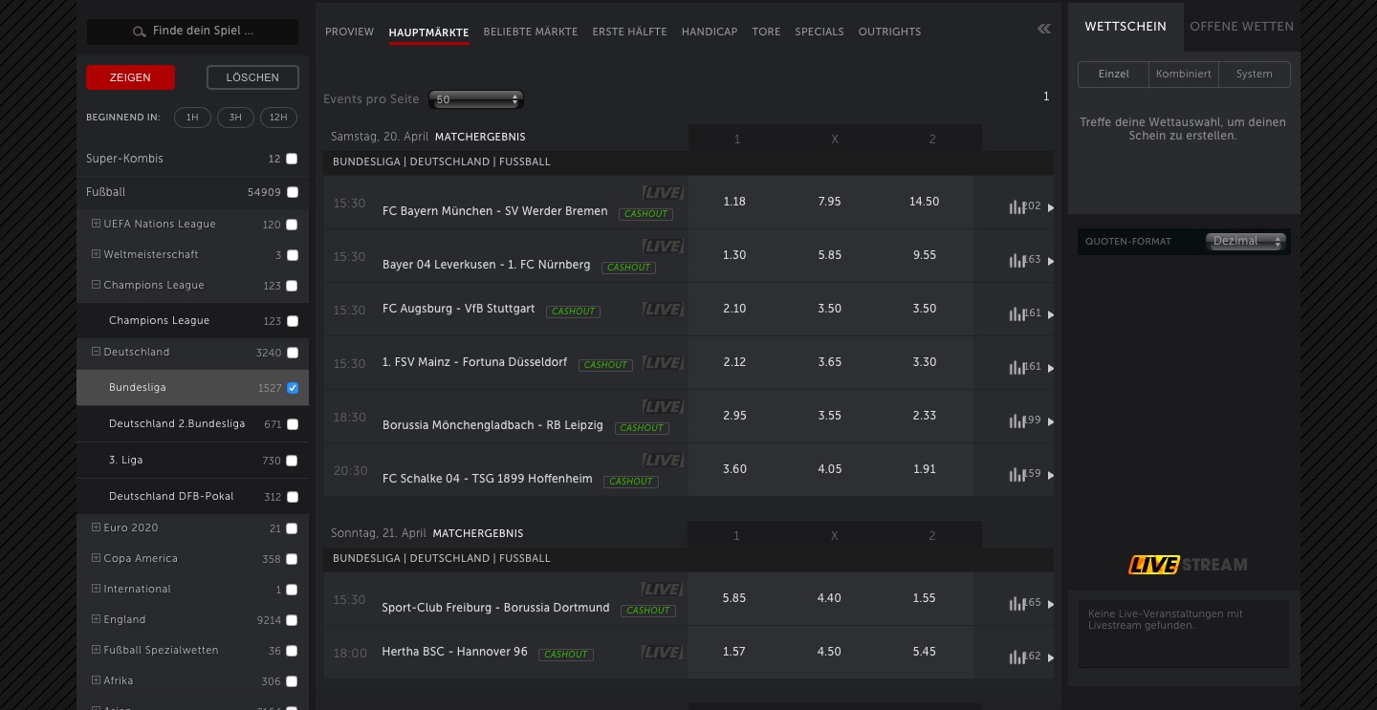
Task: Click the LÖSCHEN button
Action: tap(252, 77)
